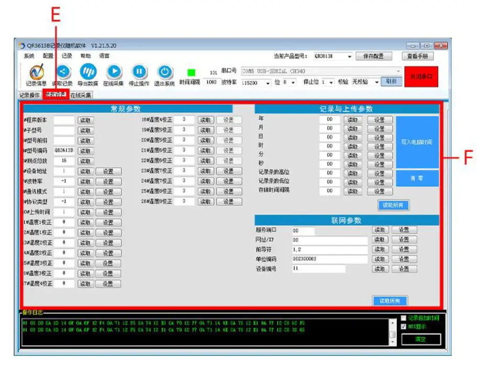Screen dimensions: 477x366
Task: Click 读取 for 通讯模式
Action: [86, 192]
